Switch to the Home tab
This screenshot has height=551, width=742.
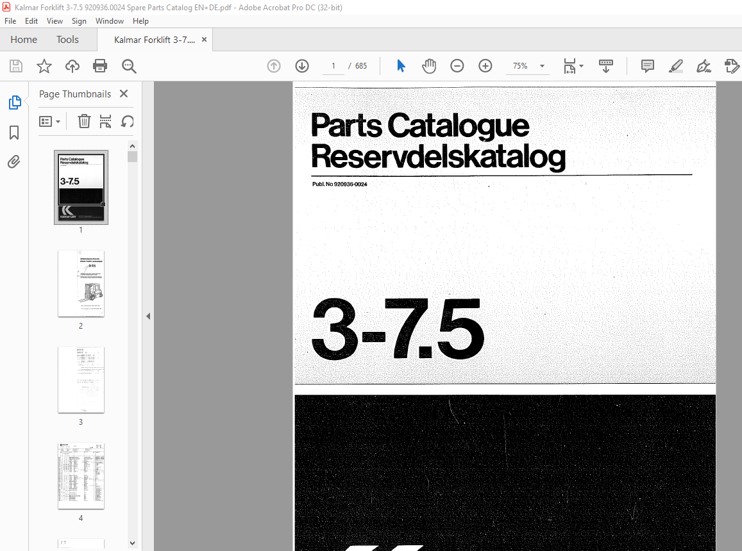pos(24,40)
